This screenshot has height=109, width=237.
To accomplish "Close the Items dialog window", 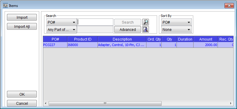I will 229,6.
